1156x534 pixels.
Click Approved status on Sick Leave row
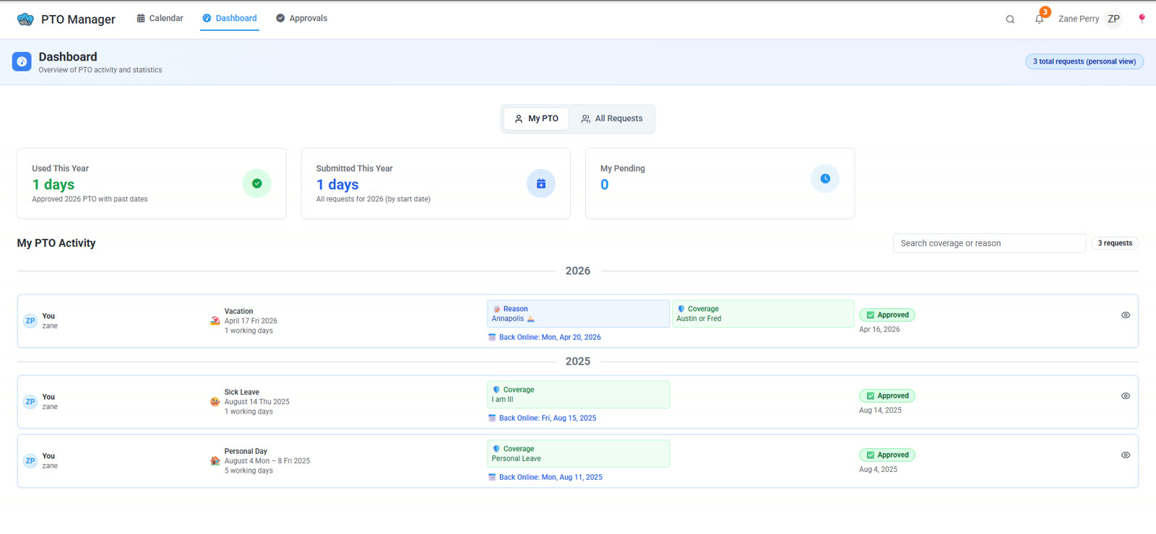(887, 396)
